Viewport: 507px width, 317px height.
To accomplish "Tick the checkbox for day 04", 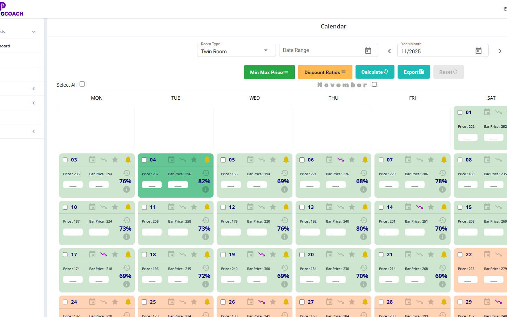I will pos(144,160).
